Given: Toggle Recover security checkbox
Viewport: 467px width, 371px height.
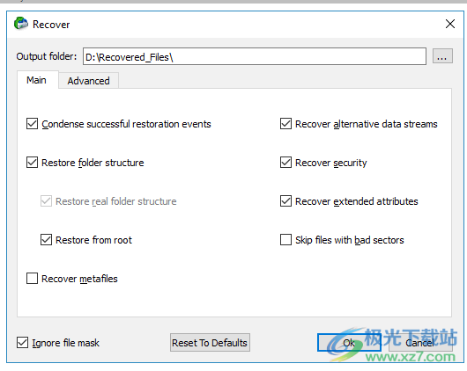Looking at the screenshot, I should (285, 163).
